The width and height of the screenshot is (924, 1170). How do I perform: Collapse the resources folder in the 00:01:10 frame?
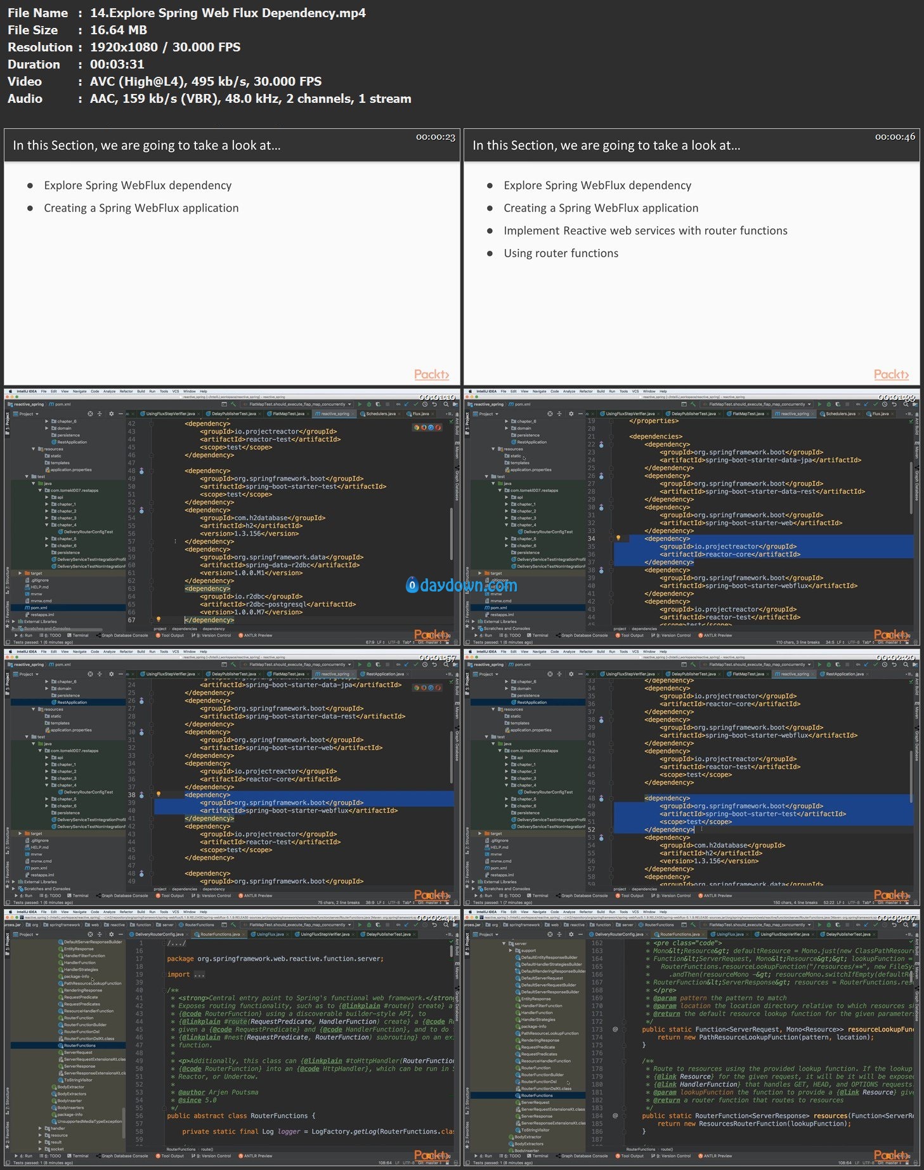pyautogui.click(x=34, y=449)
